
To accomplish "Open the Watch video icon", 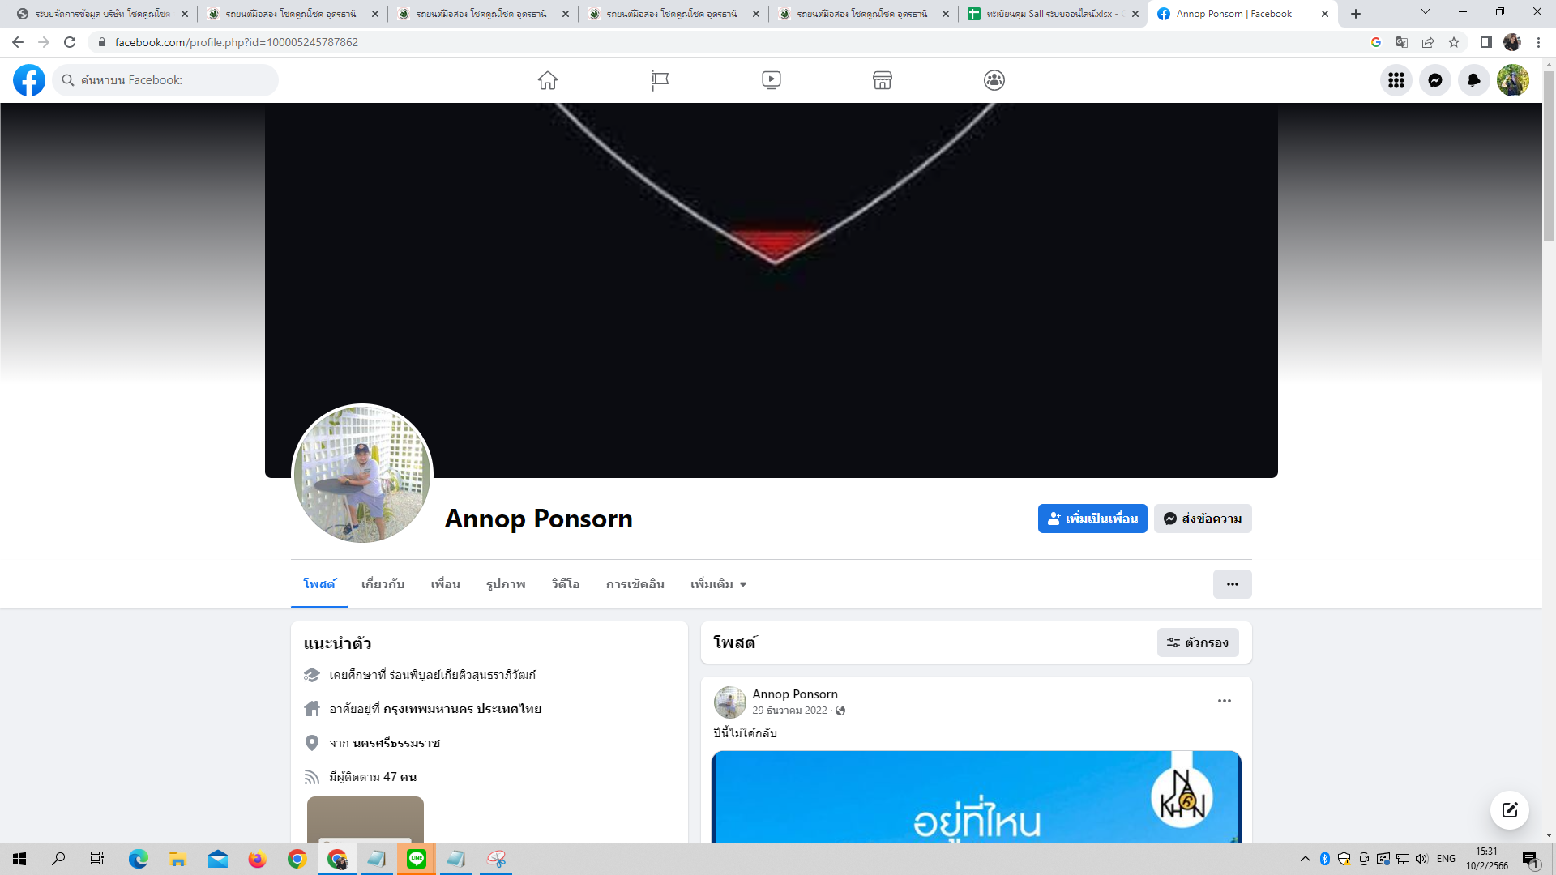I will pos(772,80).
